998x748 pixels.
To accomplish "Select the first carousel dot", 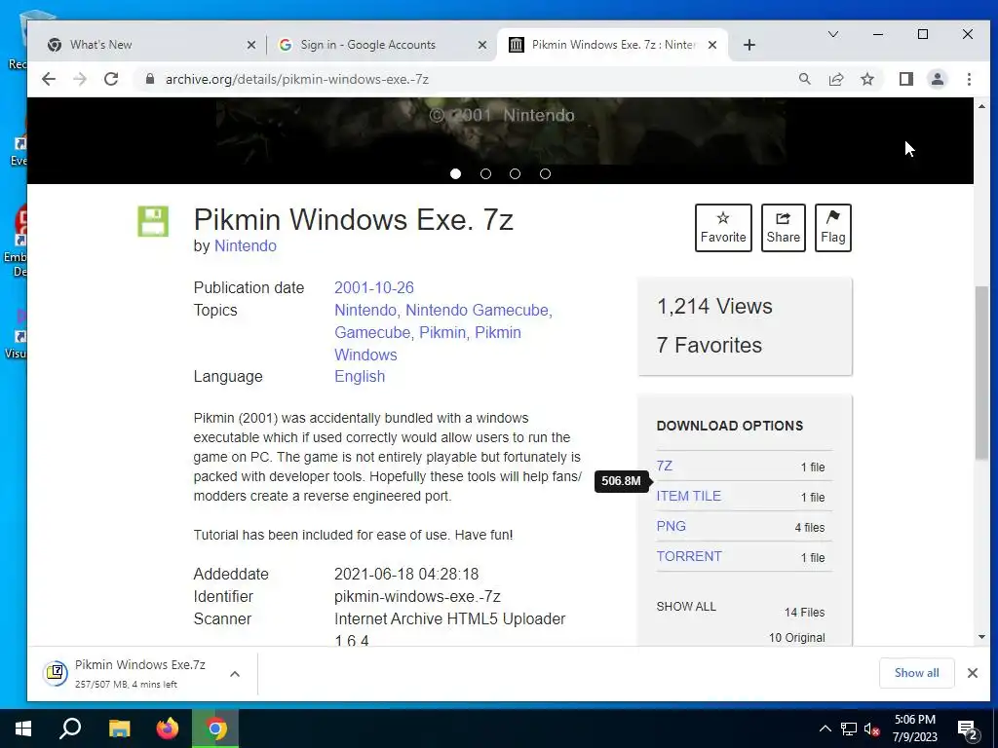I will pyautogui.click(x=455, y=173).
